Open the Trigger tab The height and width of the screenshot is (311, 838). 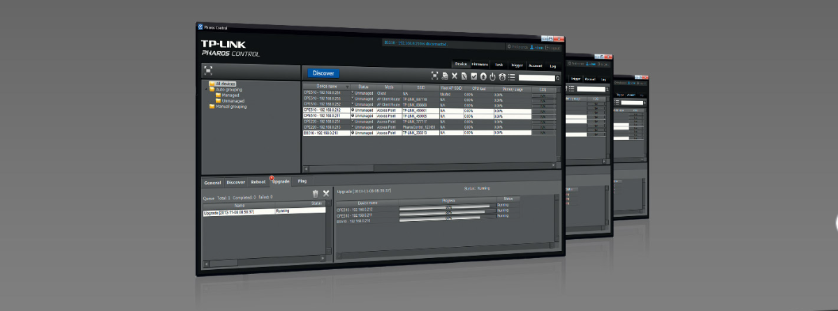click(x=517, y=65)
